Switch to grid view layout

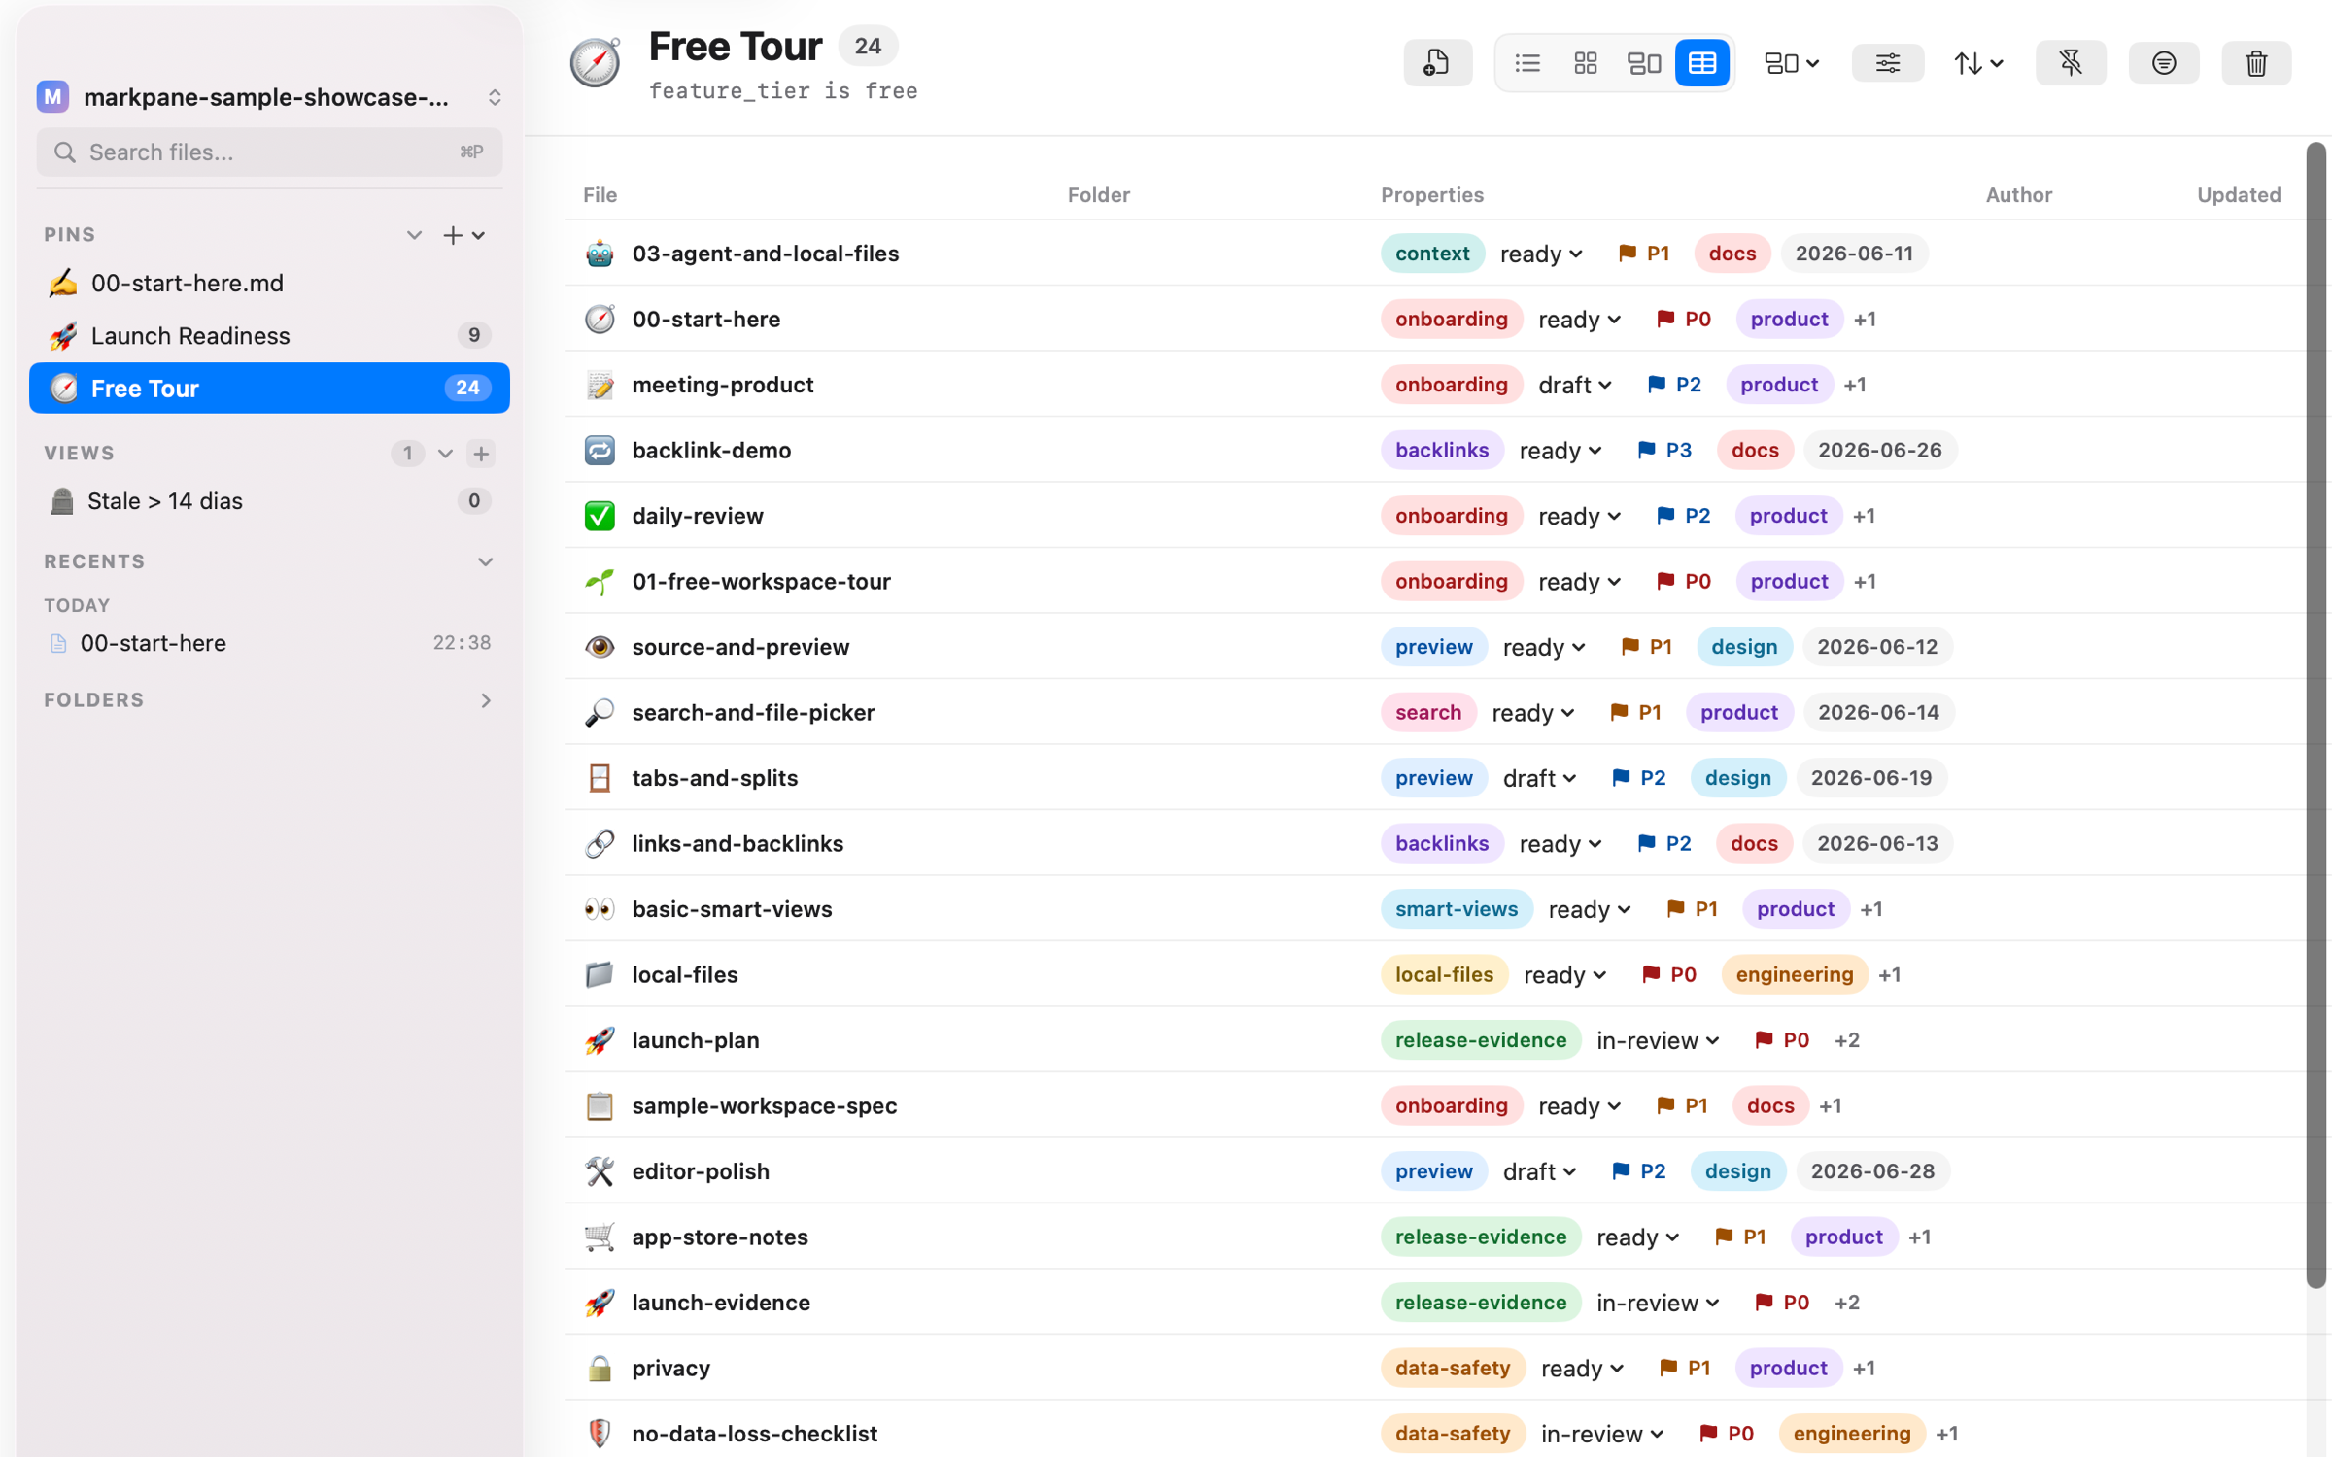(1586, 63)
